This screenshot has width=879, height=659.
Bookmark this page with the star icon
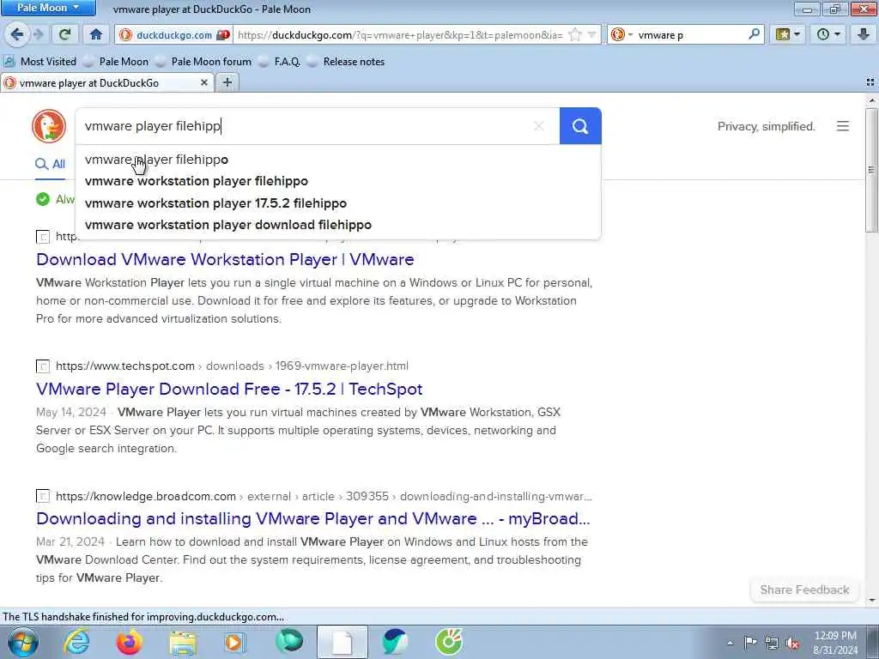coord(575,34)
